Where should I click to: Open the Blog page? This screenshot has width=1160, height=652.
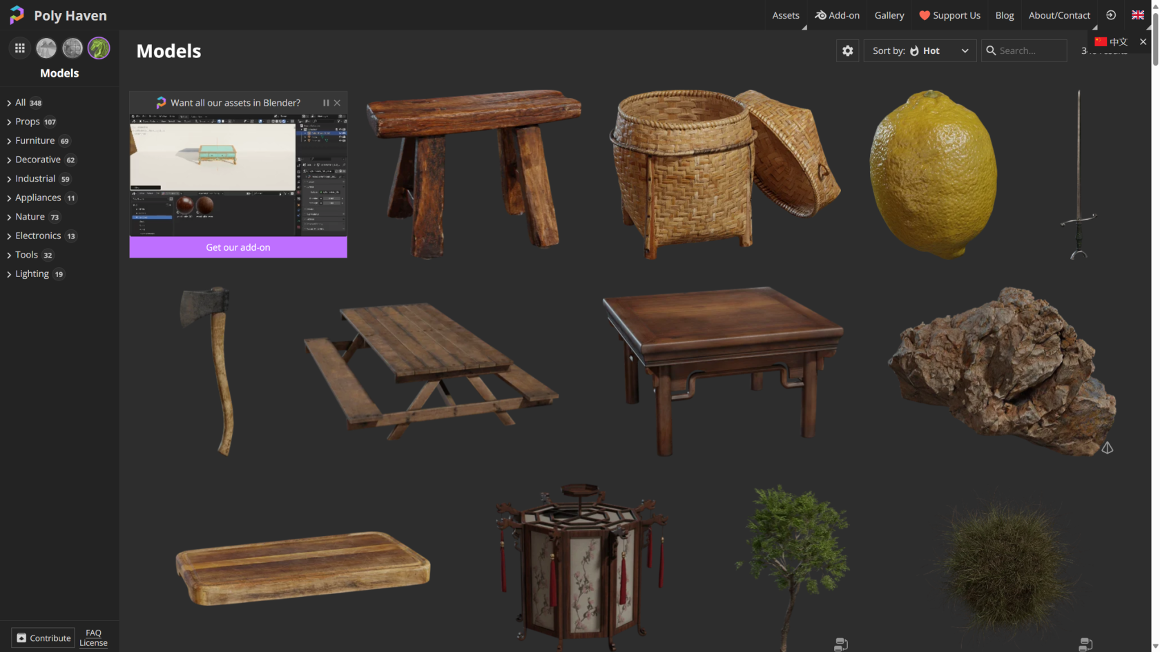coord(1005,15)
